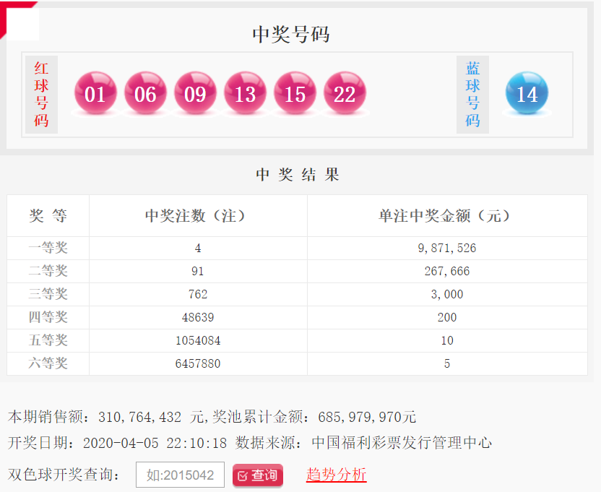This screenshot has height=492, width=601.
Task: Click the 单注中奖金额(元) column header
Action: coord(446,215)
